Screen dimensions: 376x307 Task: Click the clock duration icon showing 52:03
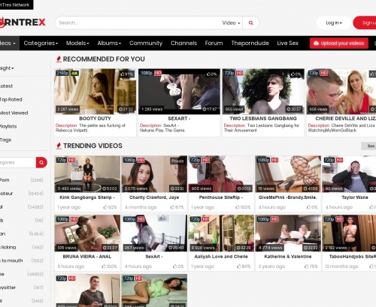pos(104,188)
